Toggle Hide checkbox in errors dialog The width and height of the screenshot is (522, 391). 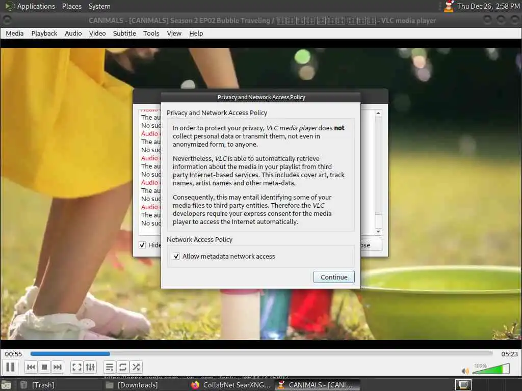(x=142, y=245)
